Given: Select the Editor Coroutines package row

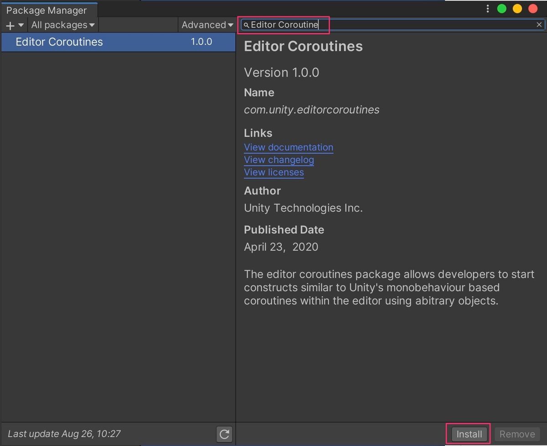Looking at the screenshot, I should pyautogui.click(x=118, y=42).
